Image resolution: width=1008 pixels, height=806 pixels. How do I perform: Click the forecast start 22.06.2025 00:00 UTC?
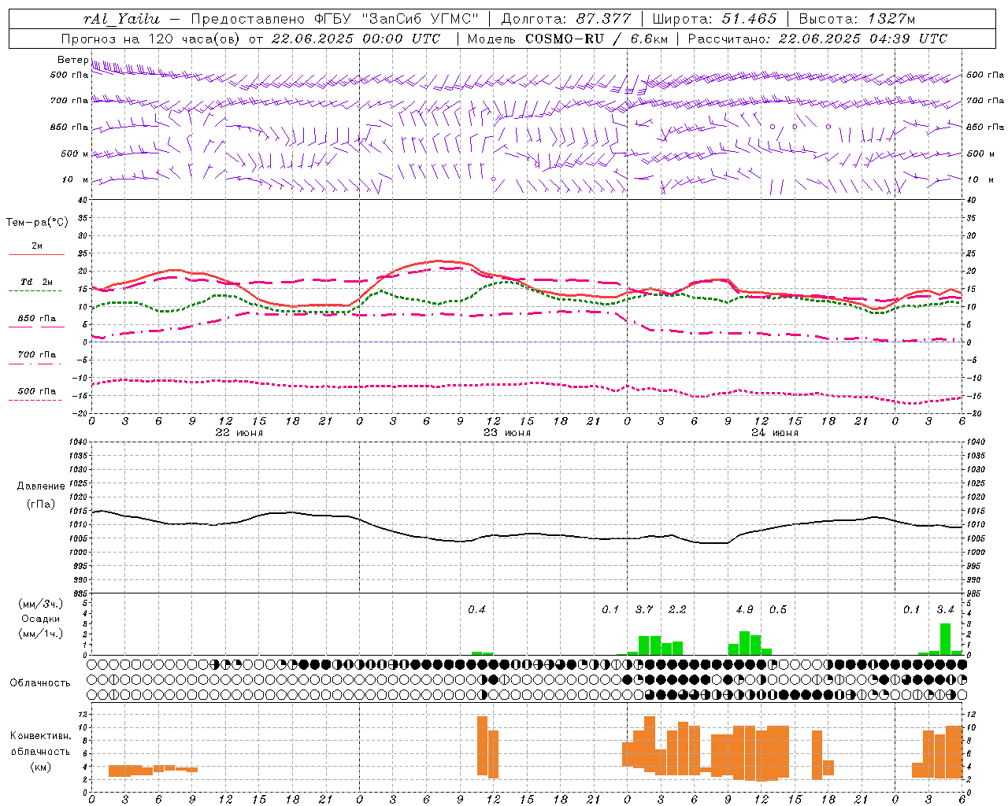click(356, 39)
